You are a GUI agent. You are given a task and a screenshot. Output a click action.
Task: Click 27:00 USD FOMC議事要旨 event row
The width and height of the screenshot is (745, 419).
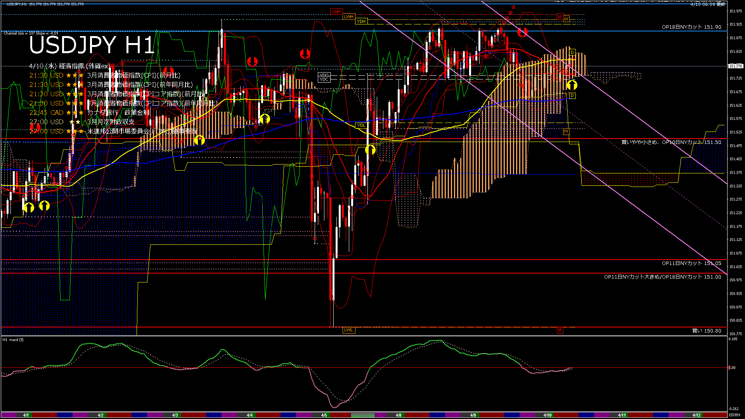[113, 131]
